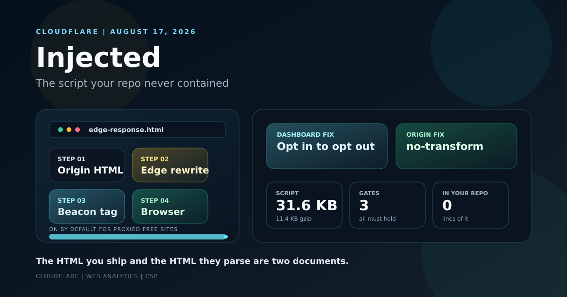The width and height of the screenshot is (567, 297).
Task: Open Dashboard Fix opt-out card
Action: [327, 146]
